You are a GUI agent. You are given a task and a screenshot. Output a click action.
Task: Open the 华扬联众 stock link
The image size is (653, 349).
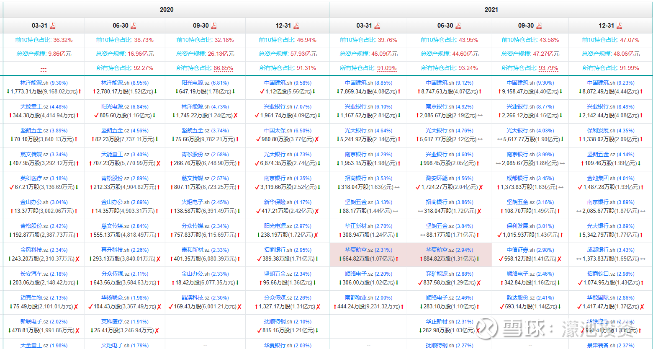coord(112,298)
